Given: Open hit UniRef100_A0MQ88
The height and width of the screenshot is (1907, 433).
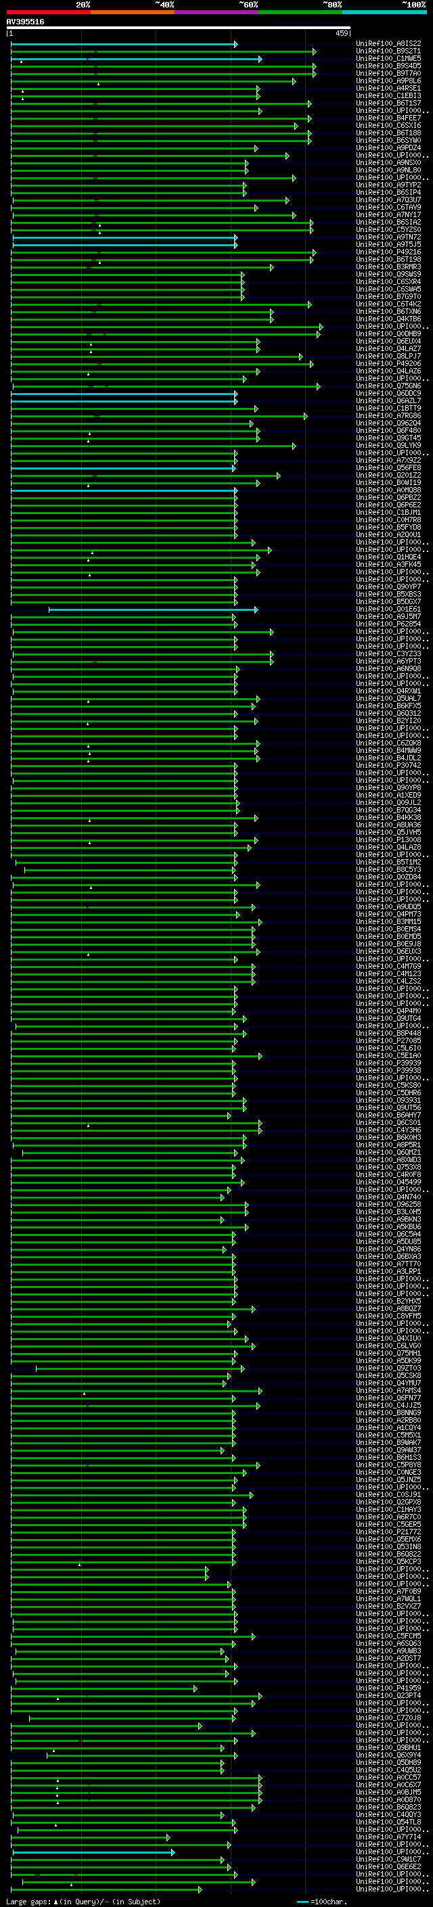Looking at the screenshot, I should click(388, 491).
